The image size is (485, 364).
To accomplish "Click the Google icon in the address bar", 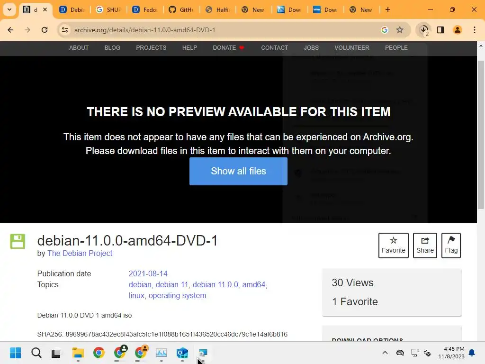I will pyautogui.click(x=385, y=30).
